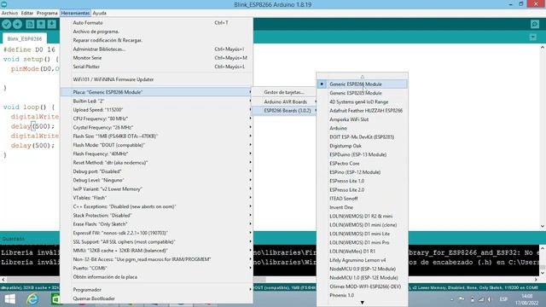The image size is (546, 307).
Task: Select LOLIN(WEMOS) D1 R2 & mini board
Action: point(362,216)
